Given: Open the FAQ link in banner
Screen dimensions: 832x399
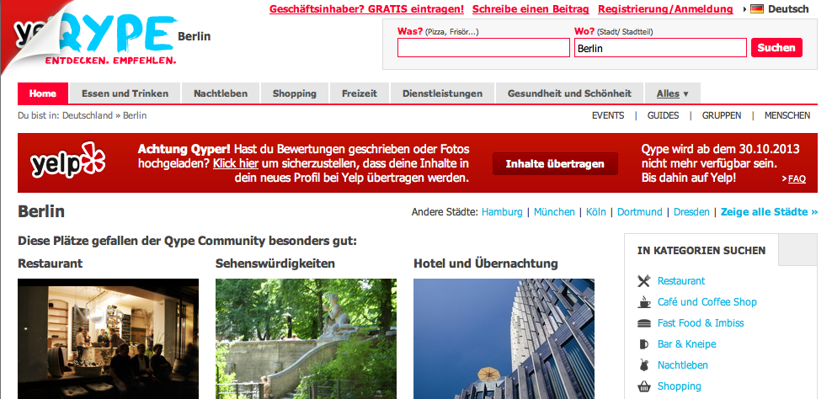Looking at the screenshot, I should (797, 178).
